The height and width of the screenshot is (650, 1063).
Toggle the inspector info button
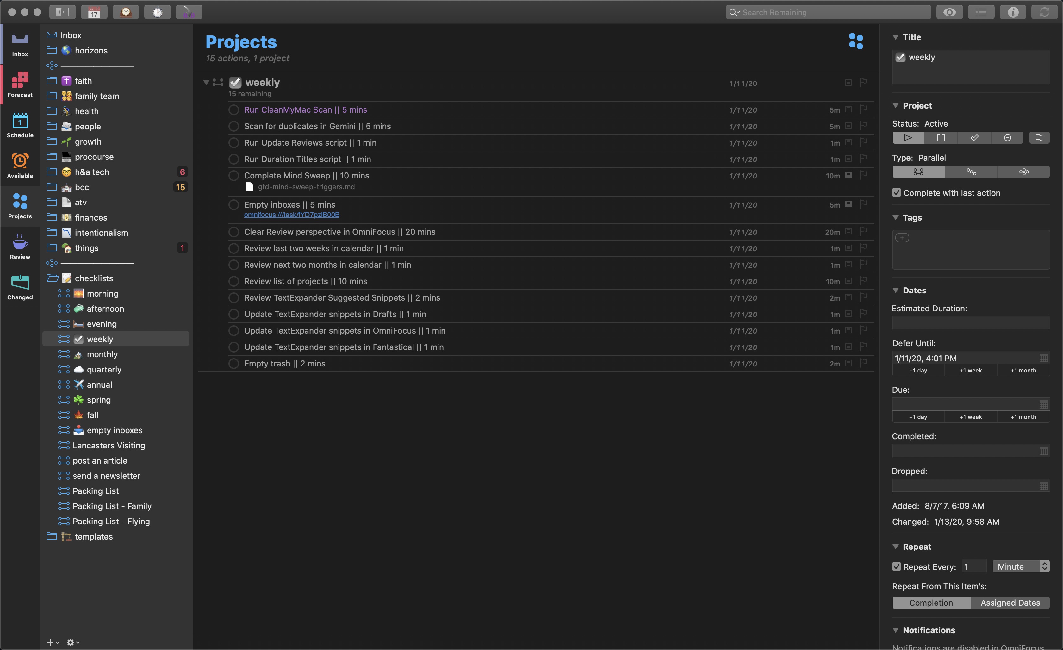pos(1012,13)
